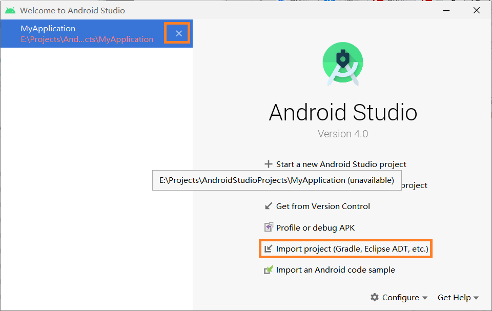Click the E:\Projects\And...cts\MyApplication path text
Image resolution: width=492 pixels, height=311 pixels.
pyautogui.click(x=87, y=39)
